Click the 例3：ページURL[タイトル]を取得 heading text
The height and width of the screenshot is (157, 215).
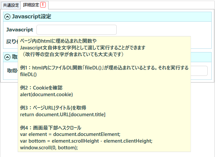pyautogui.click(x=53, y=108)
